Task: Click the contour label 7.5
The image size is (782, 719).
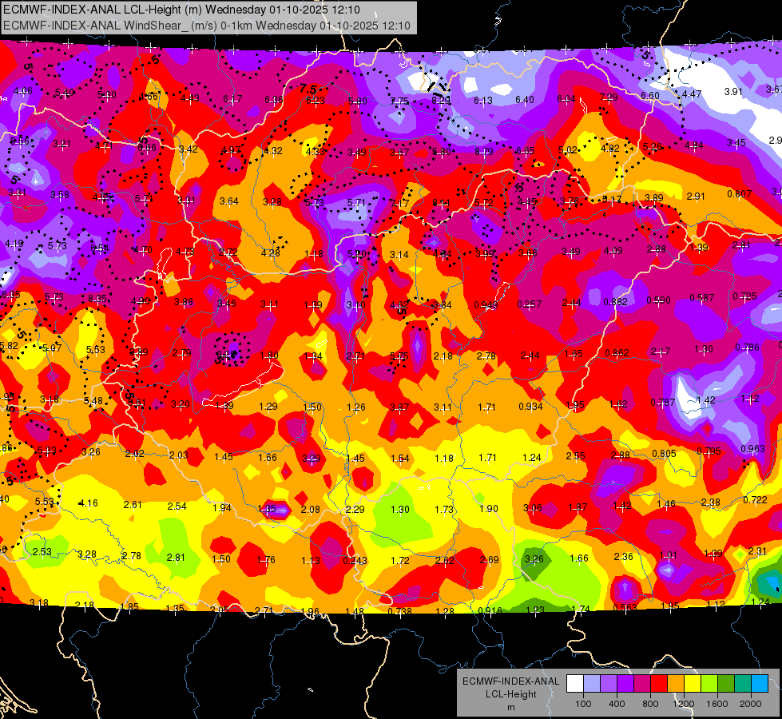Action: (x=308, y=89)
